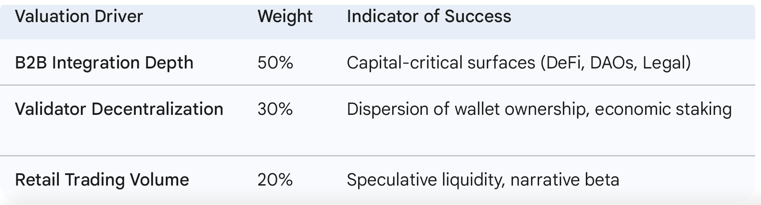Click the Speculative liquidity, narrative beta text
Screen dimensions: 761x205
pos(482,180)
